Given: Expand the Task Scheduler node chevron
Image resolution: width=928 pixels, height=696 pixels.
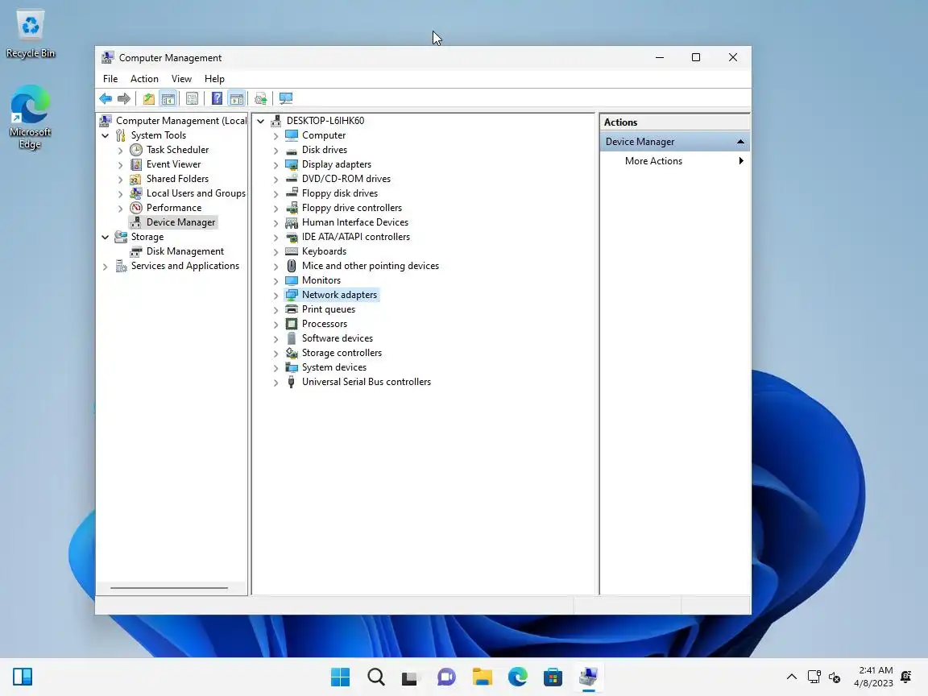Looking at the screenshot, I should (121, 151).
